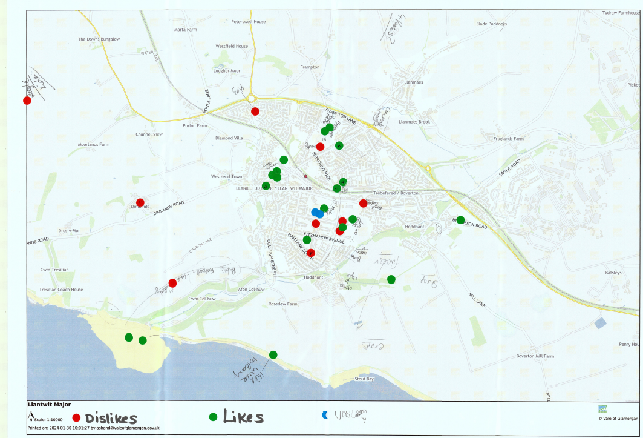Click the red Dislikes legend dot
The width and height of the screenshot is (643, 438).
(77, 418)
